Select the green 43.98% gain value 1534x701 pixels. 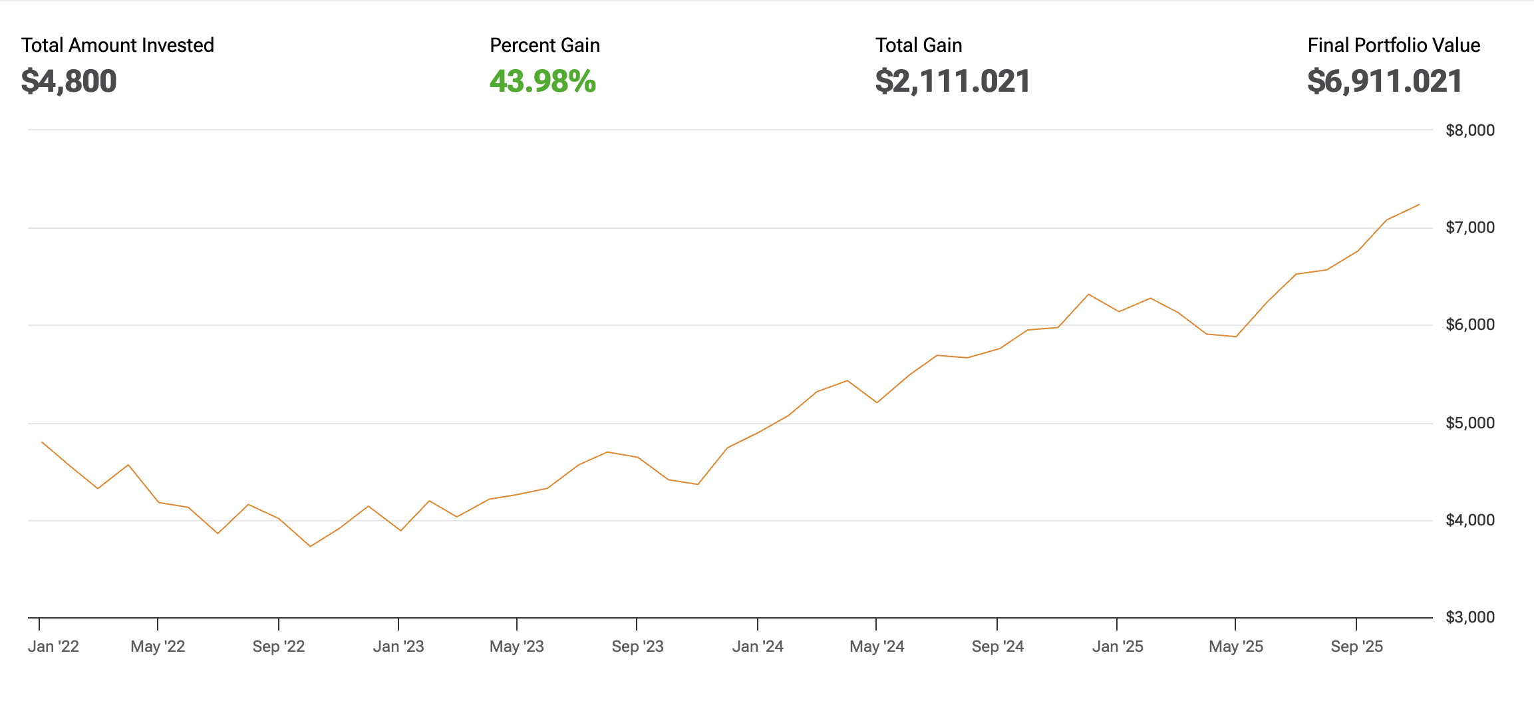pyautogui.click(x=543, y=81)
